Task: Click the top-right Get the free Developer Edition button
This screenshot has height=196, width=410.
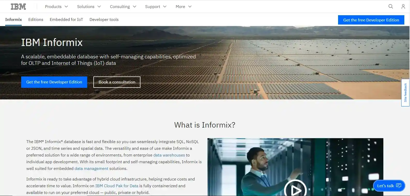Action: point(371,20)
